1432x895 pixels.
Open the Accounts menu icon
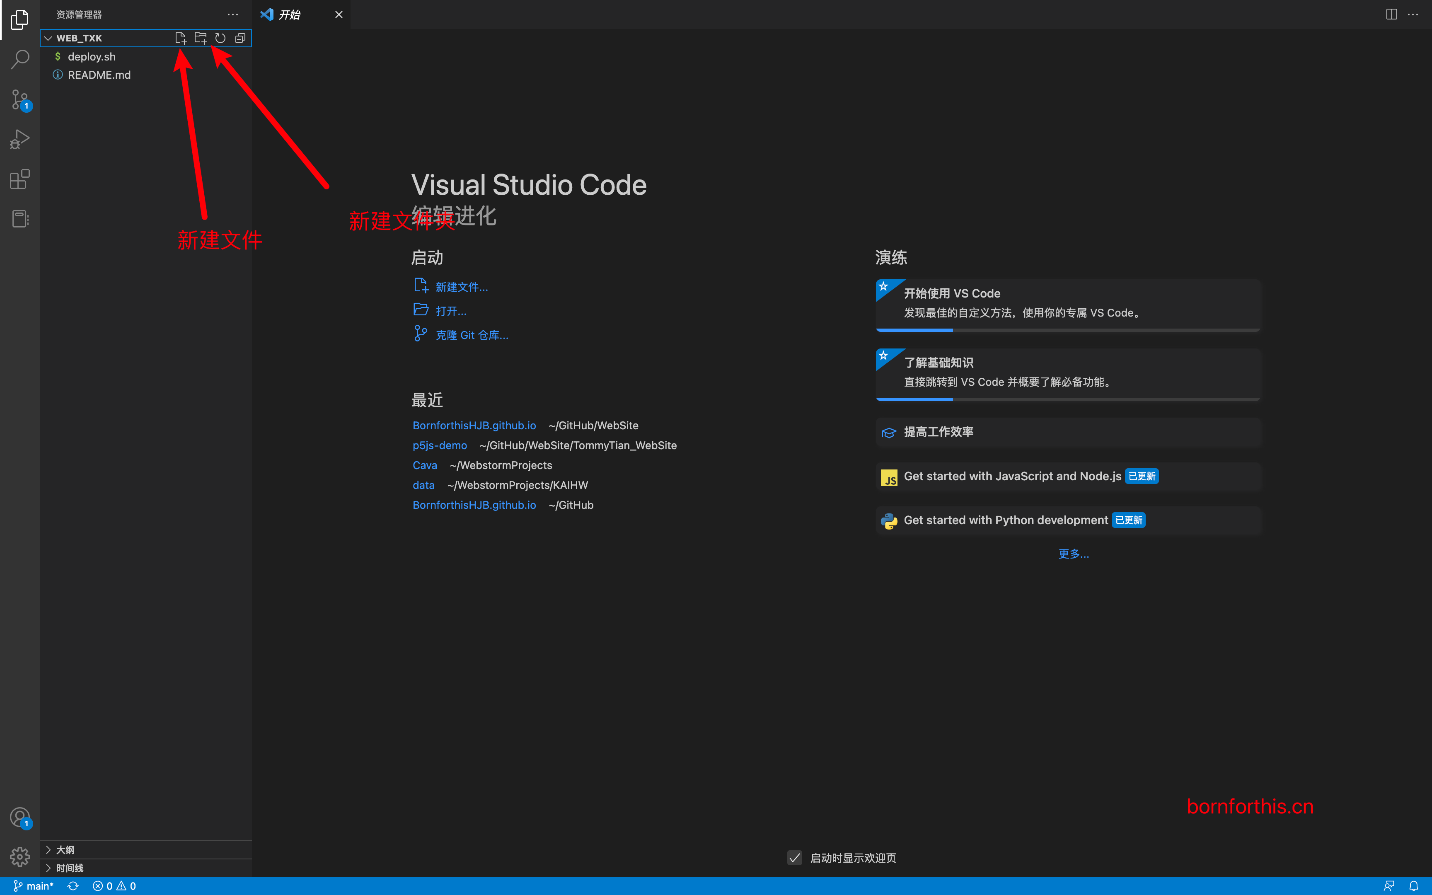point(19,818)
